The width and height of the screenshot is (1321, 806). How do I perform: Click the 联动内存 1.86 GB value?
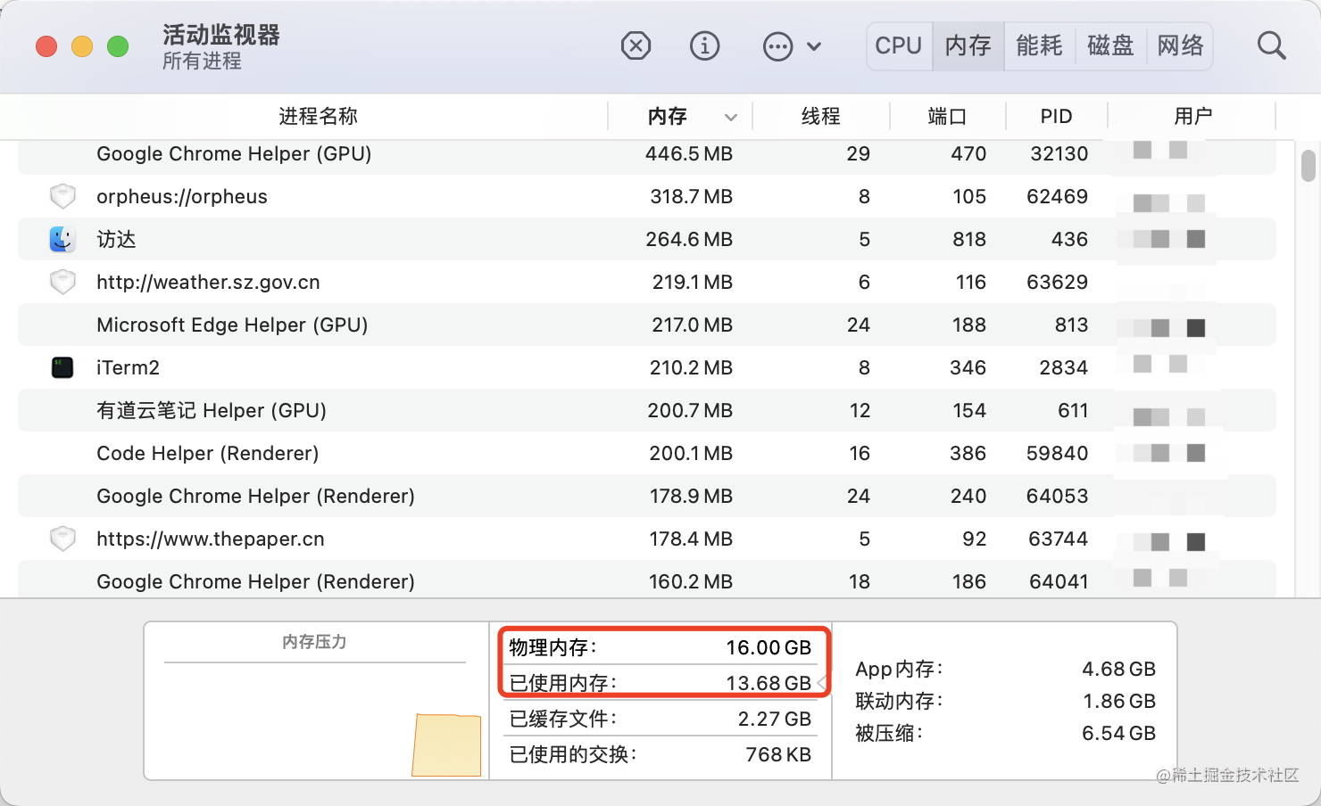point(1119,701)
